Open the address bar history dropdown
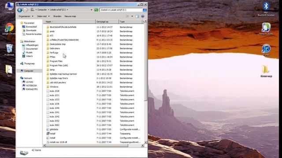Screen dimensions: 282x158 (x=92, y=10)
